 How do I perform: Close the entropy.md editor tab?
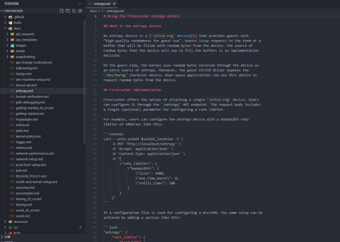coord(114,4)
